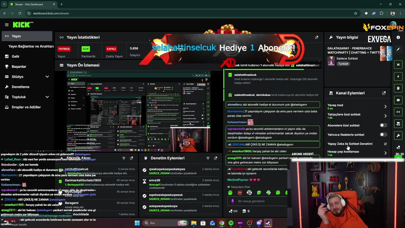This screenshot has height=228, width=405.
Task: Open the shop icon below chat input
Action: click(x=244, y=211)
